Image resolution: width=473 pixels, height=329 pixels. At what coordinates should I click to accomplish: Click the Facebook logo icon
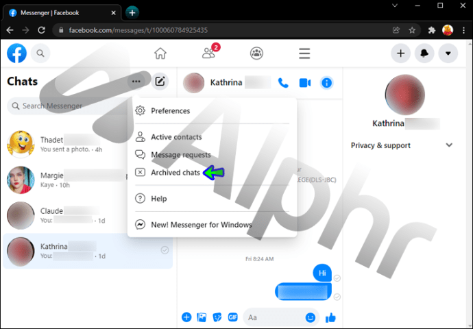point(17,53)
